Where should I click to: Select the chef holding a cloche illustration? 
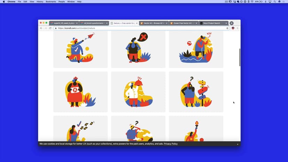point(138,92)
